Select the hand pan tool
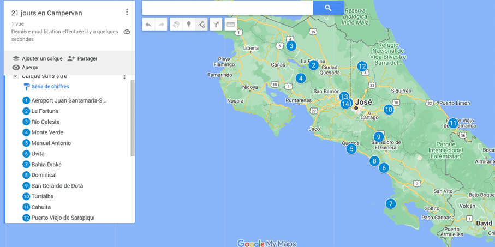Viewport: 495px width, 247px height. pos(176,25)
